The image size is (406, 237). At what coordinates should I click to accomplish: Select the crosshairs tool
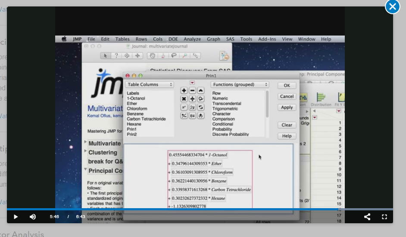(195, 55)
